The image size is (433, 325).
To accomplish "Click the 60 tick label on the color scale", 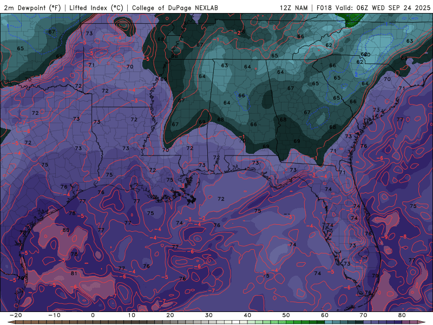I will 325,315.
